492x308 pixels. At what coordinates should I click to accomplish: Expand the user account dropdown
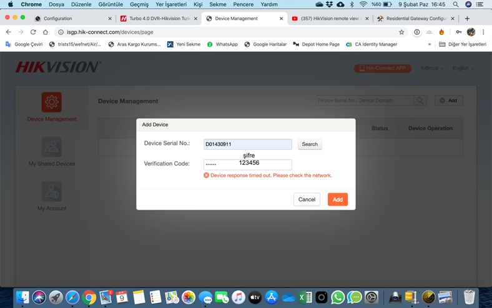pyautogui.click(x=432, y=68)
